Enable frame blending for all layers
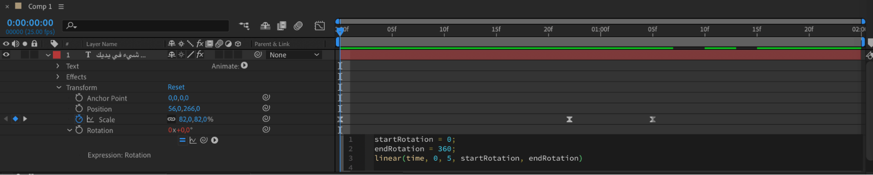Image resolution: width=873 pixels, height=175 pixels. click(282, 26)
